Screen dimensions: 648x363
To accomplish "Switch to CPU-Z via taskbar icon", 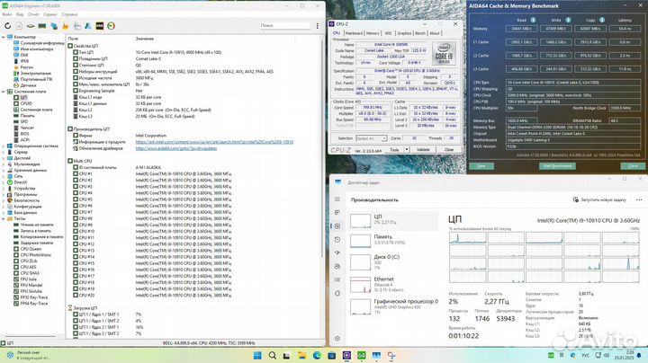I will (346, 356).
